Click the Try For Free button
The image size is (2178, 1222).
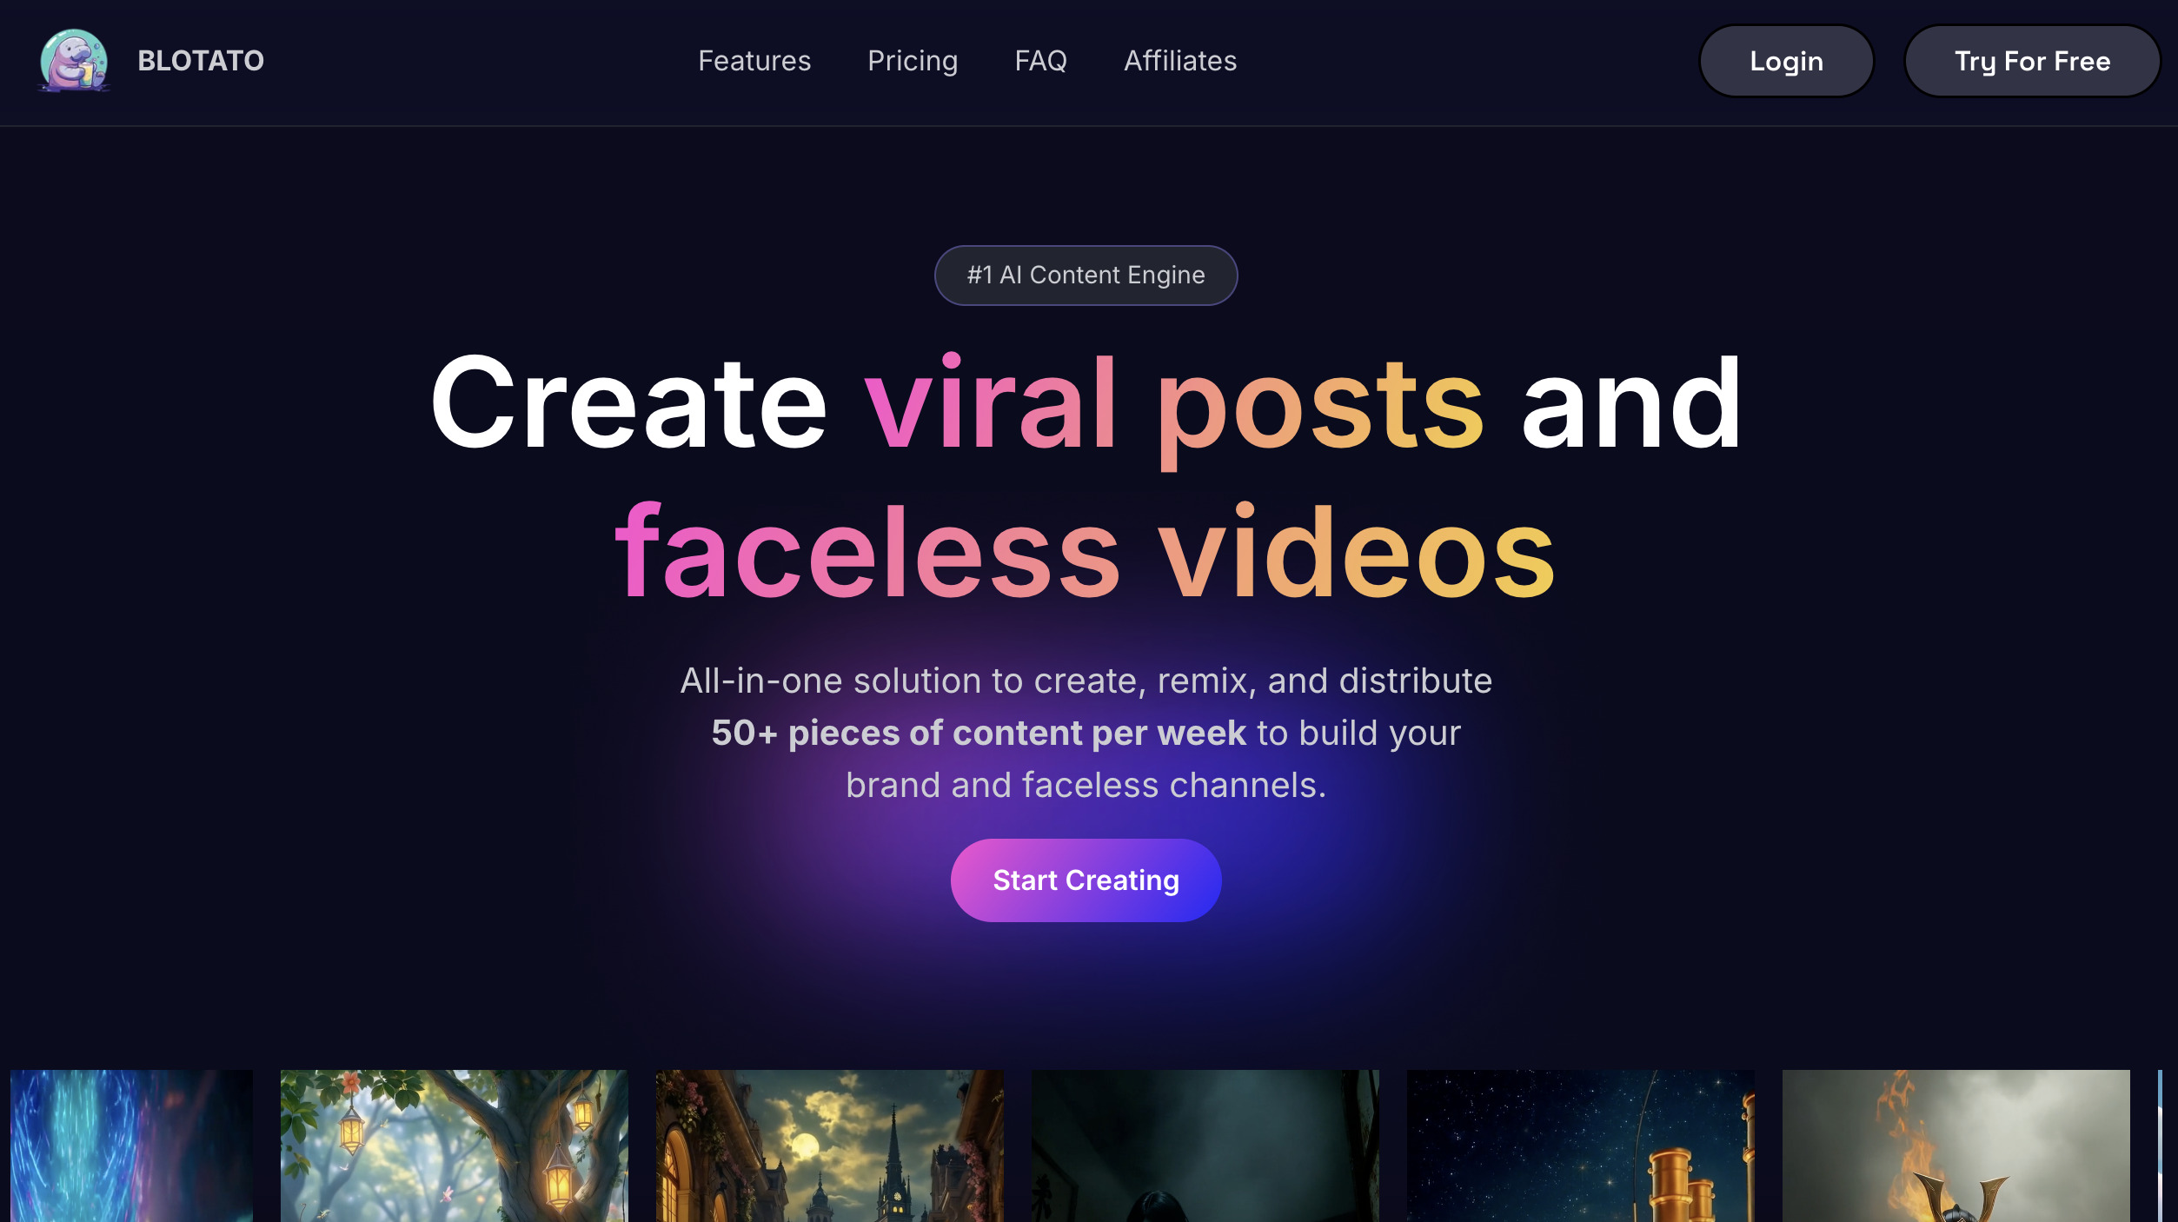click(2032, 61)
